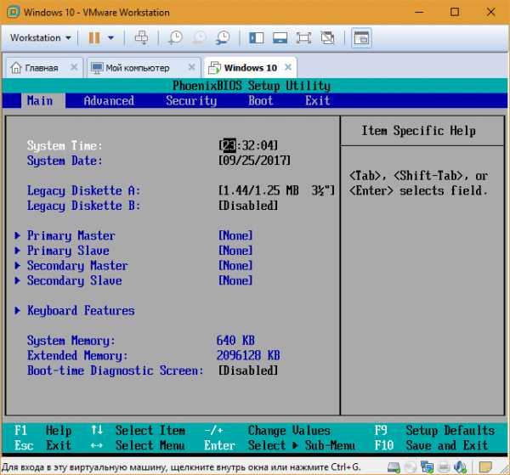Click Send Ctrl+Alt+Del toolbar icon
The width and height of the screenshot is (510, 475).
click(141, 37)
